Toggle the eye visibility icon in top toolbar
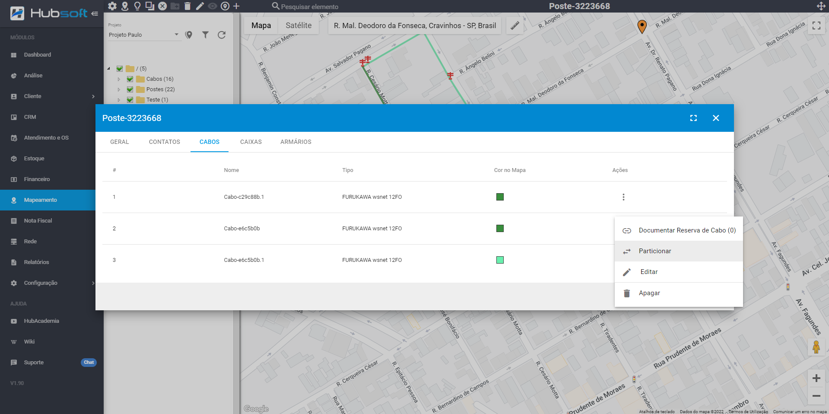This screenshot has width=829, height=414. pos(213,6)
